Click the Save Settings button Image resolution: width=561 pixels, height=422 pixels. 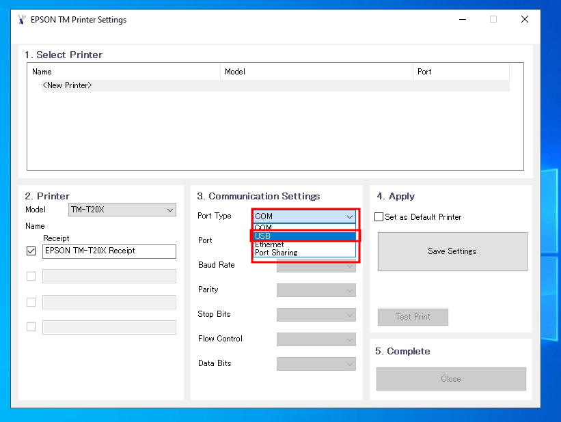452,251
